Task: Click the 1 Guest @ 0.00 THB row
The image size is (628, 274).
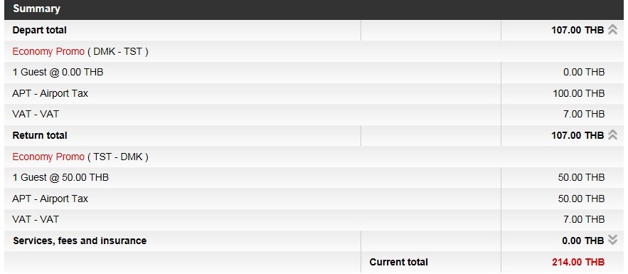Action: 314,73
